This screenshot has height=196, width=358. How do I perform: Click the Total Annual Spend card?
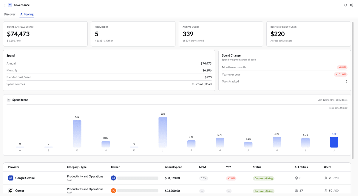[45, 34]
